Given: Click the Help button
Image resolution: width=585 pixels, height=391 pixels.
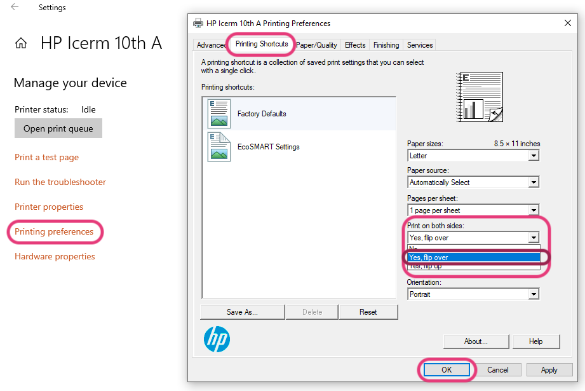Looking at the screenshot, I should (x=535, y=341).
